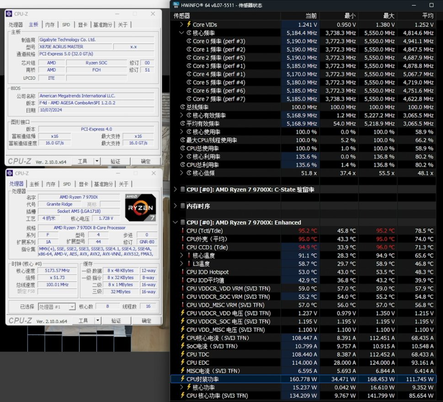Click the CPU-Z icon in upper window title
Image resolution: width=443 pixels, height=402 pixels.
click(9, 14)
